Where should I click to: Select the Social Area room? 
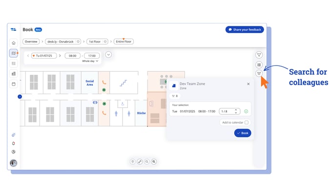[x=90, y=83]
